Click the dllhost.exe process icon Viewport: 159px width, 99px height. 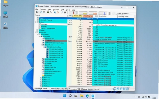43,63
